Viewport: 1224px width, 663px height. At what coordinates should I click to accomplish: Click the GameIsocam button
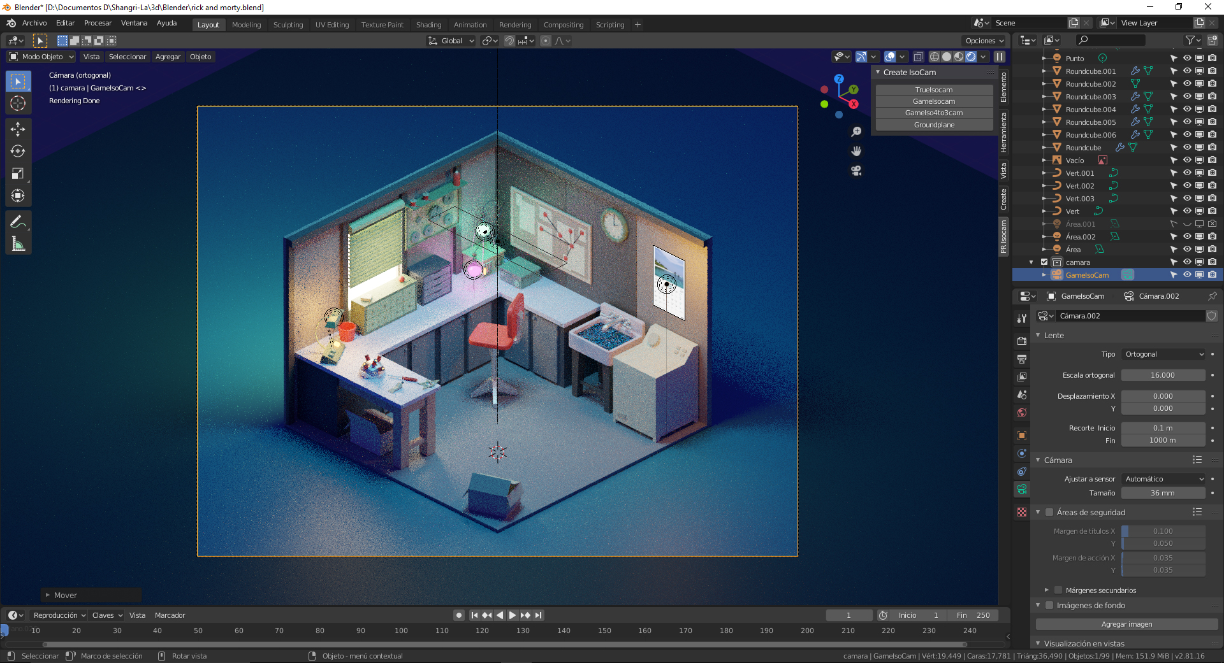pos(934,101)
